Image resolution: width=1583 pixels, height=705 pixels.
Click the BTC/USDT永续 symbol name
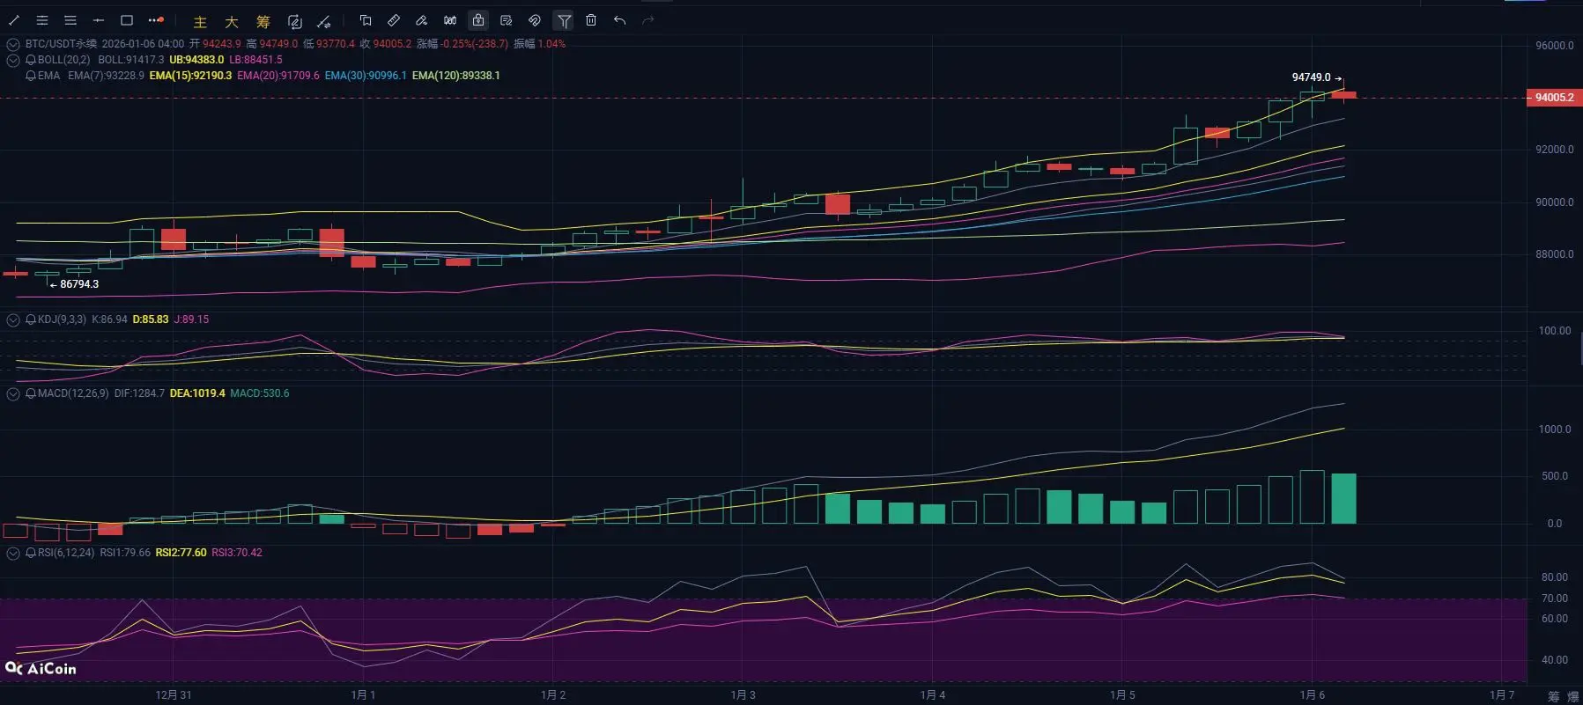(61, 44)
